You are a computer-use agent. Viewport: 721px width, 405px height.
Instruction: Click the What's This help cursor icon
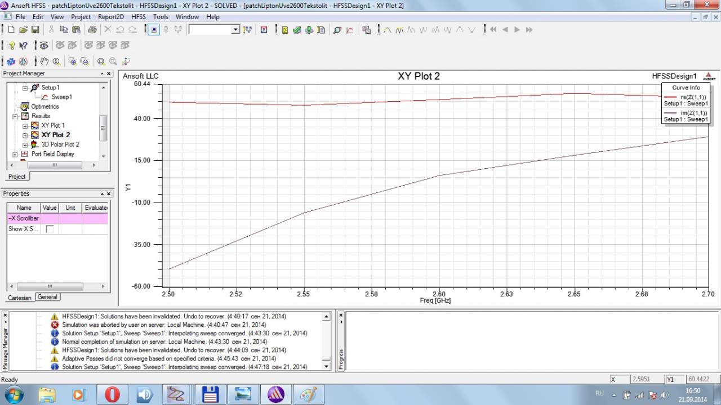(23, 46)
